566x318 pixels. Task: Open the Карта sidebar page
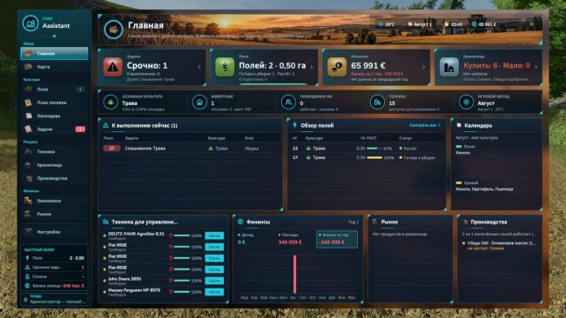pos(54,67)
